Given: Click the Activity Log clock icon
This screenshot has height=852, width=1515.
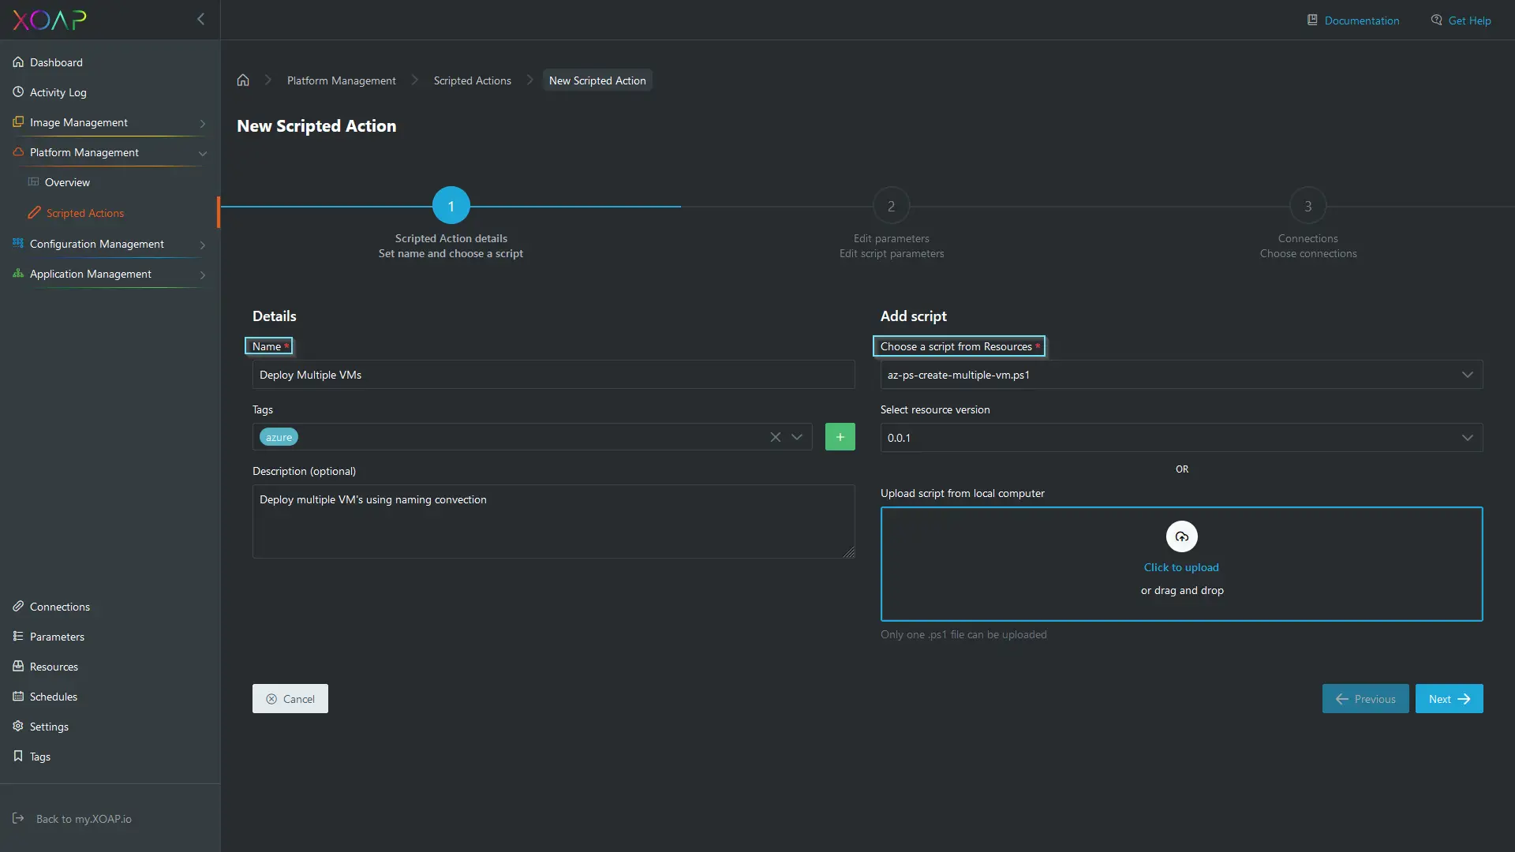Looking at the screenshot, I should pyautogui.click(x=18, y=92).
